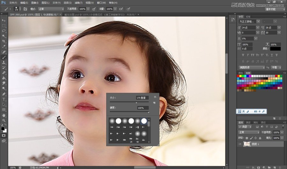287x169 pixels.
Task: Select the Rectangular Marquee tool
Action: (x=4, y=26)
